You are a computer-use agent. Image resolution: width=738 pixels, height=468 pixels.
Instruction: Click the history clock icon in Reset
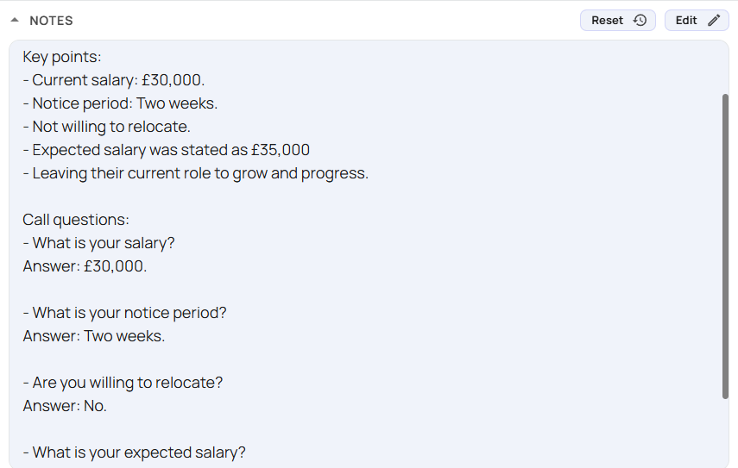point(640,20)
